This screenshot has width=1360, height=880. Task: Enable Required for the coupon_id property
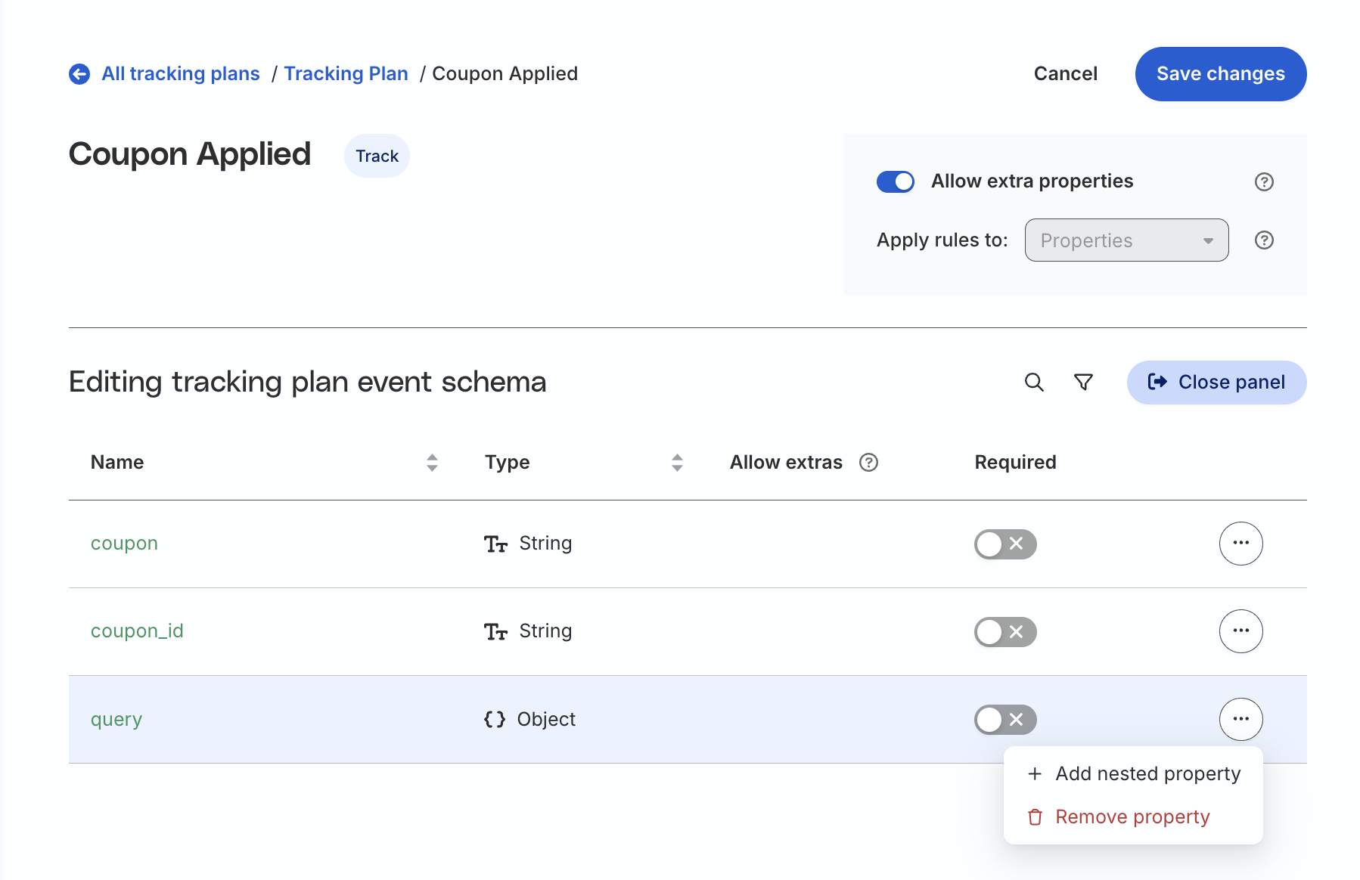(1004, 632)
